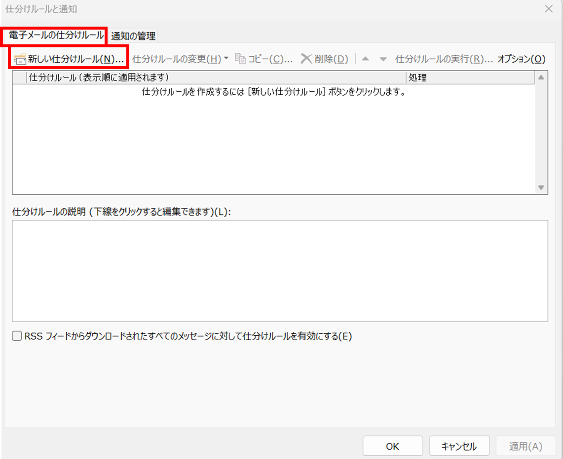Switch to the 通知の管理 tab
The image size is (563, 459).
coord(133,36)
